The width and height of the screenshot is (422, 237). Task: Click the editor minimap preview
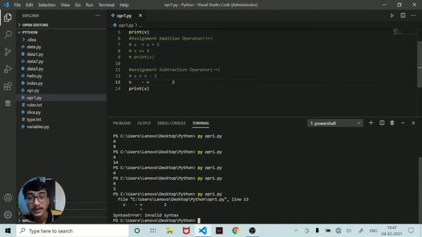click(397, 32)
